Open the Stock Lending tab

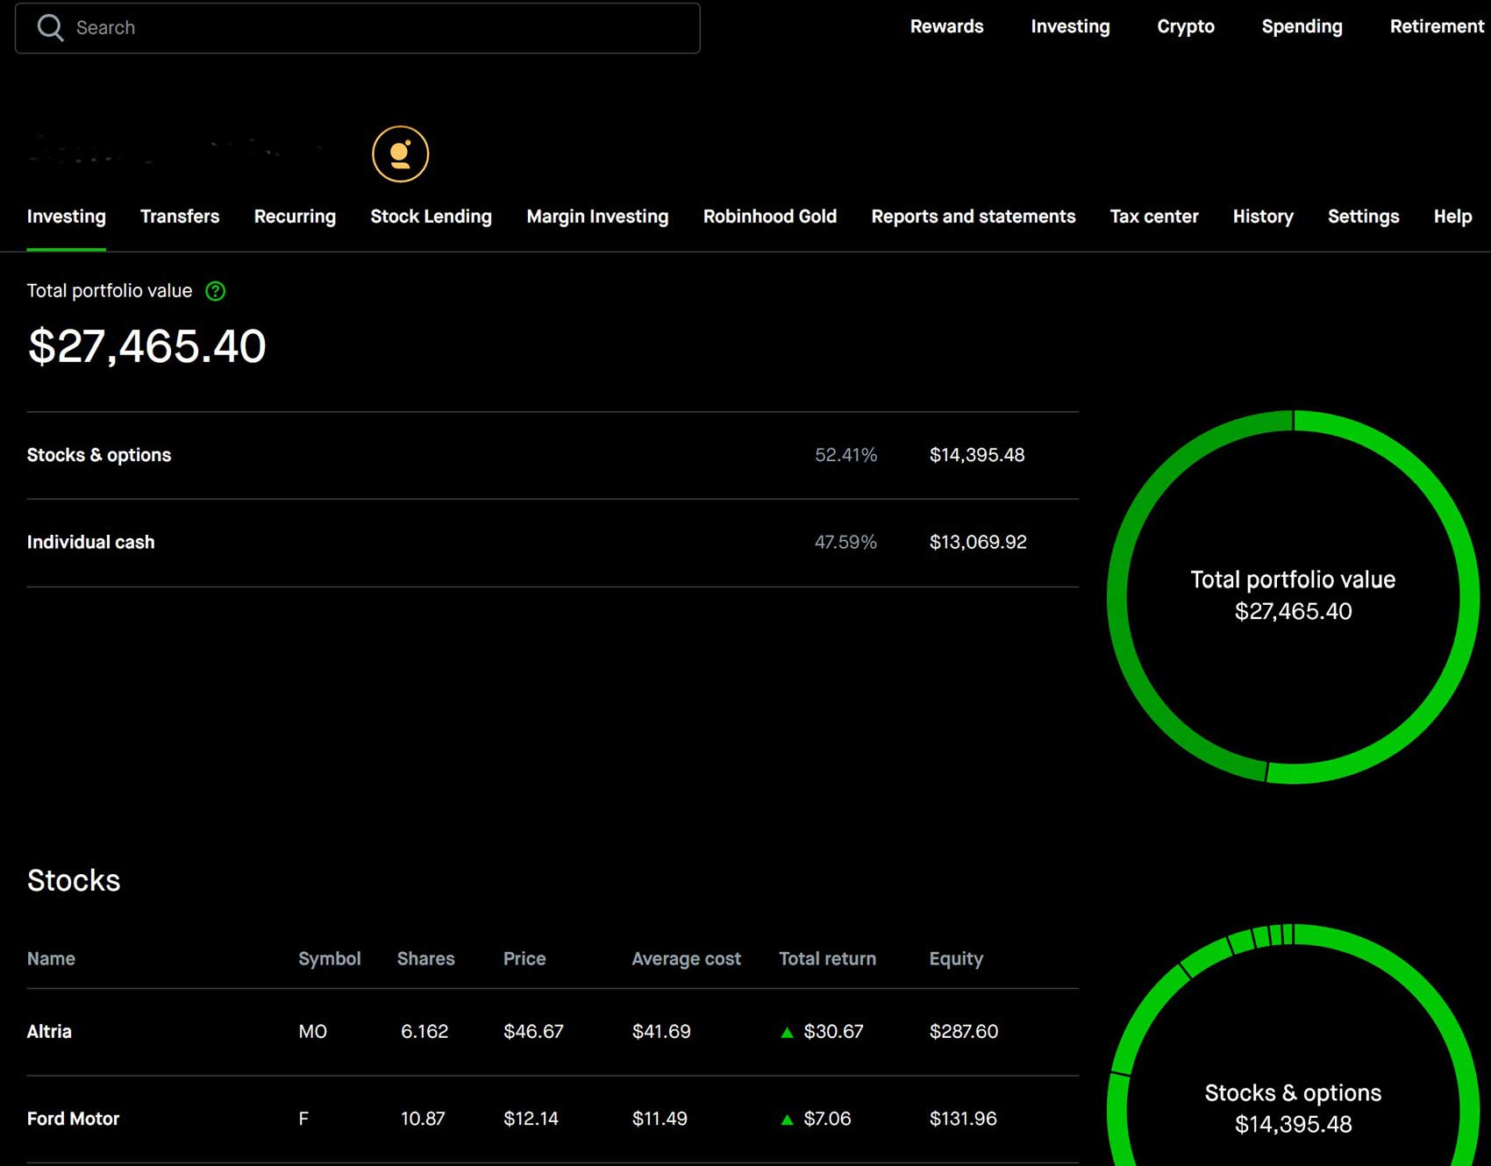(431, 217)
